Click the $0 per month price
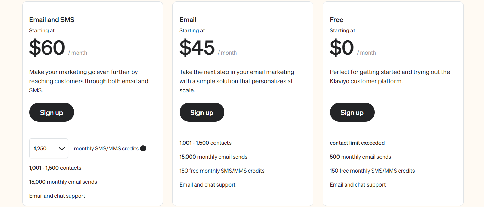Image resolution: width=484 pixels, height=207 pixels. tap(353, 48)
